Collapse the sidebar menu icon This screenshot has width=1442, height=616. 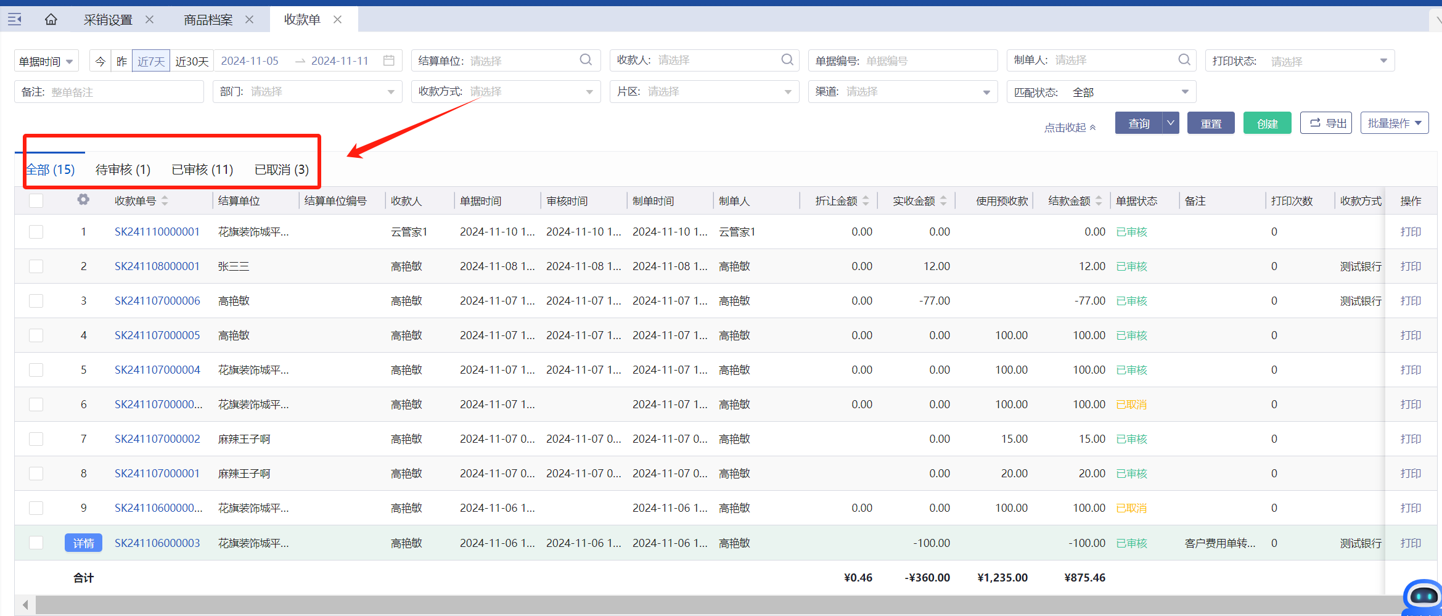click(15, 20)
